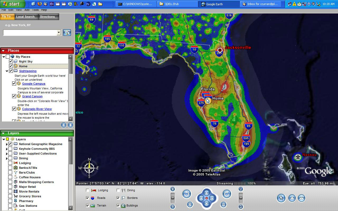
Task: Click the add placemark pushpin button
Action: [x=281, y=198]
